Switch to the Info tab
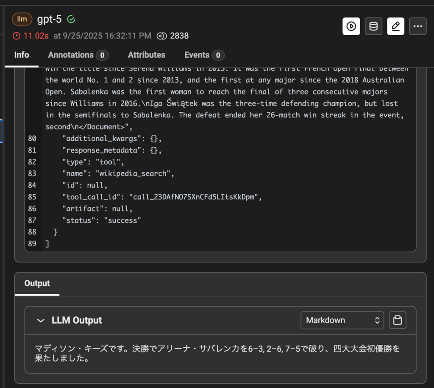 (x=22, y=55)
